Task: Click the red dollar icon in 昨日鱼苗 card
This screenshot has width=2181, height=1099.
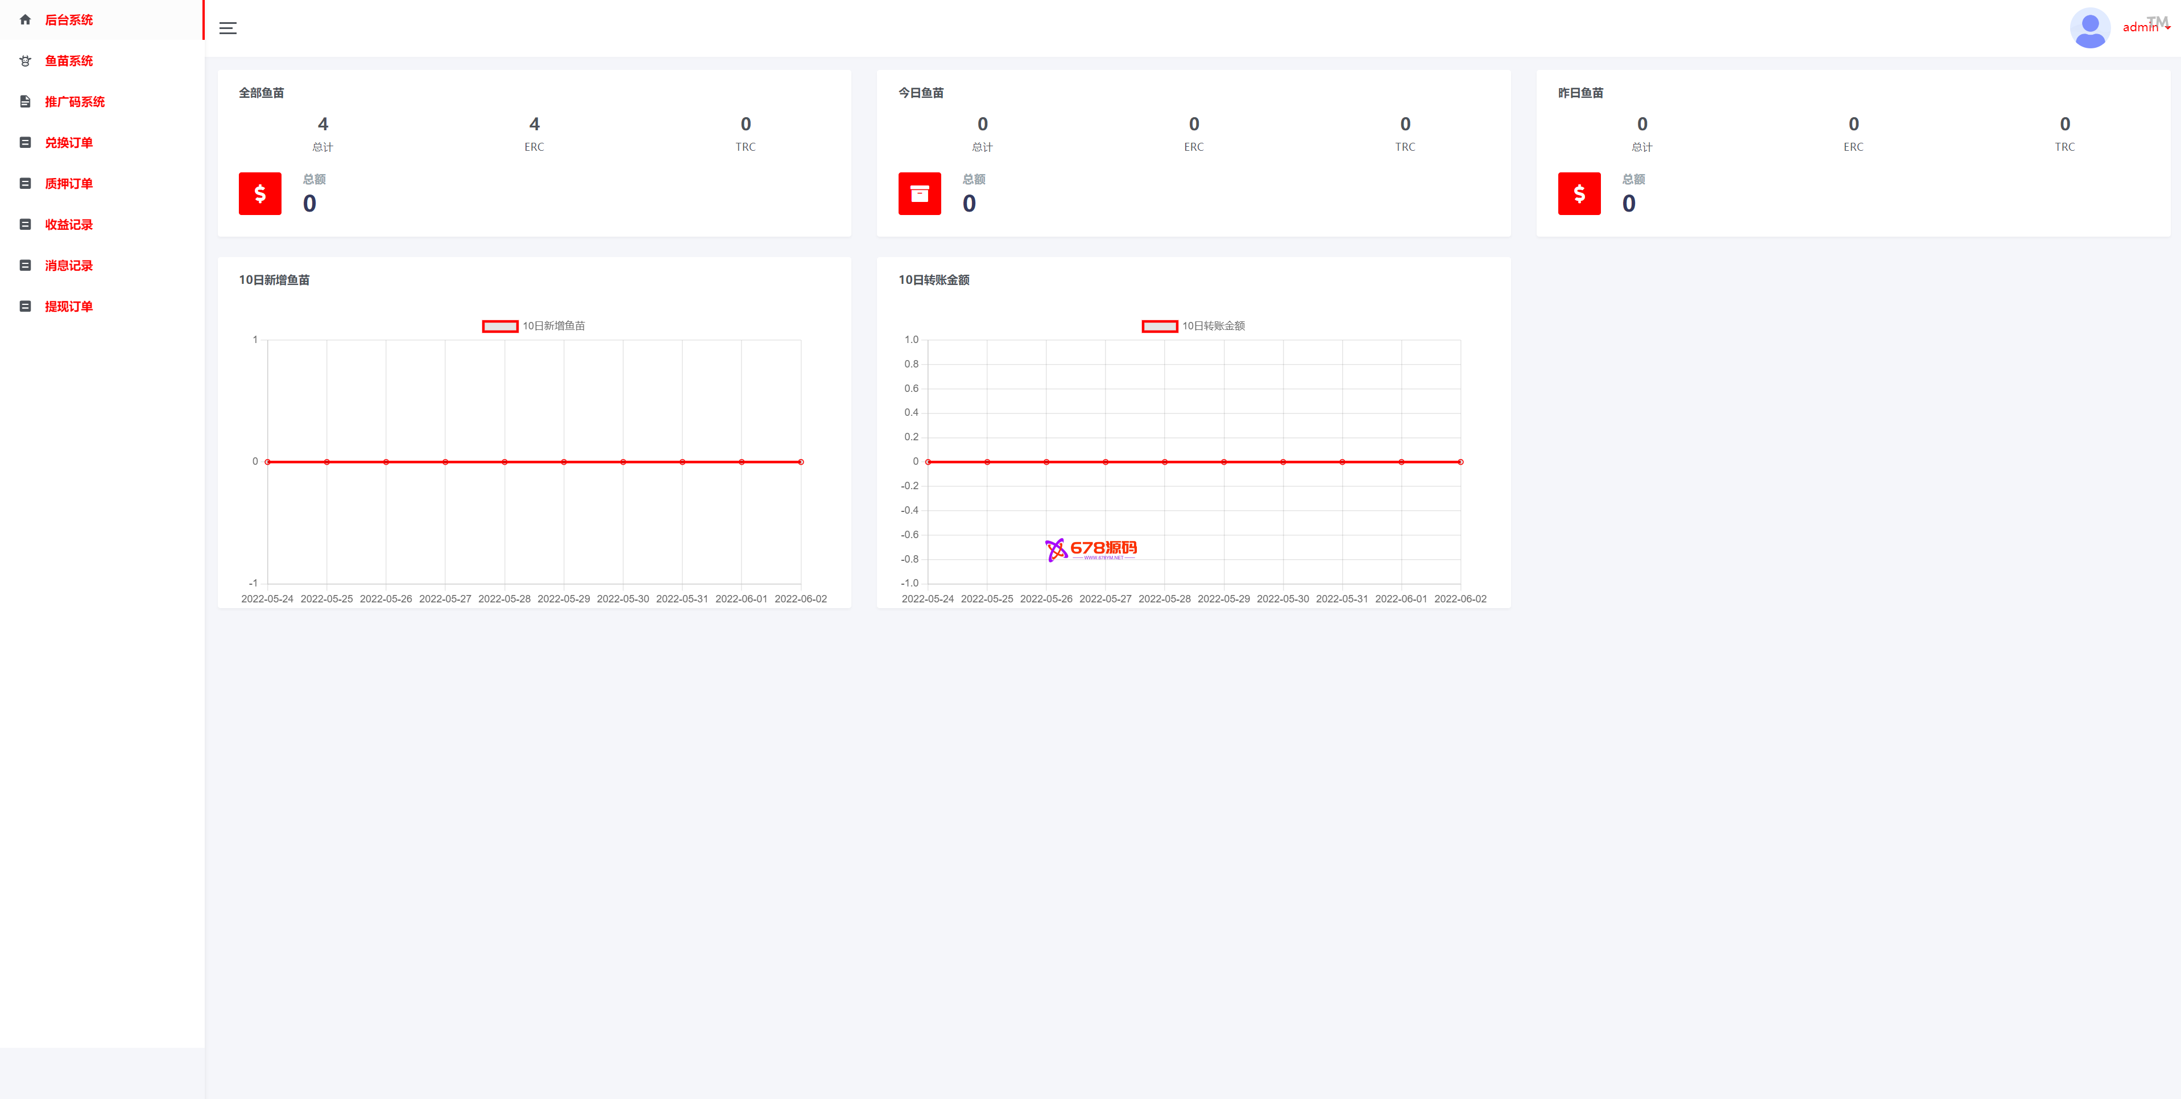Action: (1579, 194)
